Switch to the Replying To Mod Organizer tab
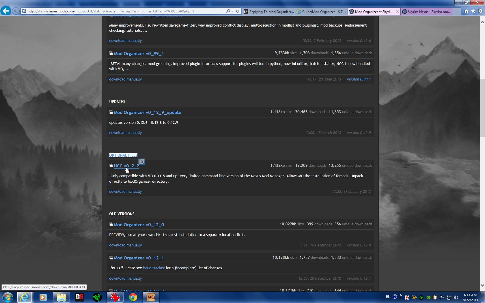The width and height of the screenshot is (485, 303). tap(269, 12)
